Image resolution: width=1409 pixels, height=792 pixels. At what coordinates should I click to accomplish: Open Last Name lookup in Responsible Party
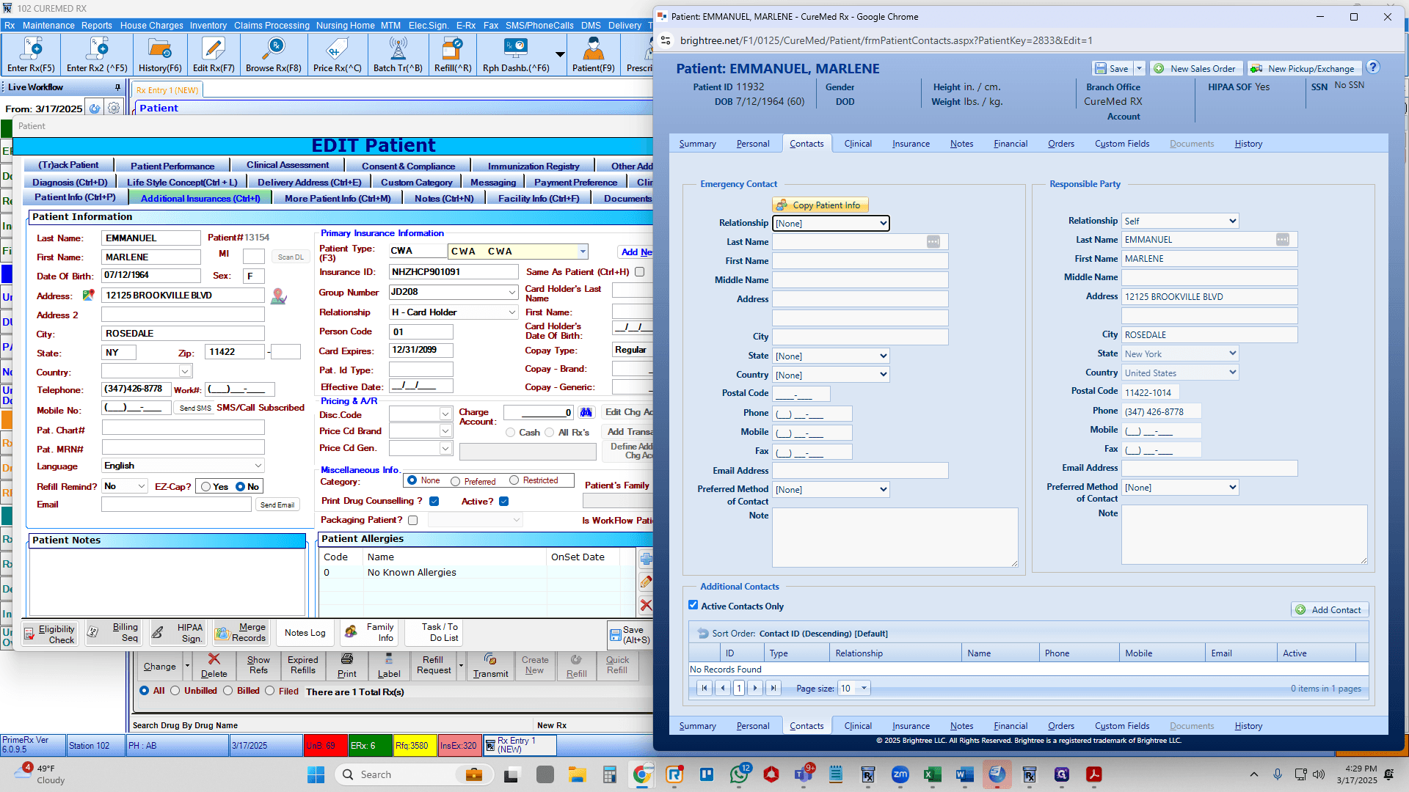pos(1282,240)
